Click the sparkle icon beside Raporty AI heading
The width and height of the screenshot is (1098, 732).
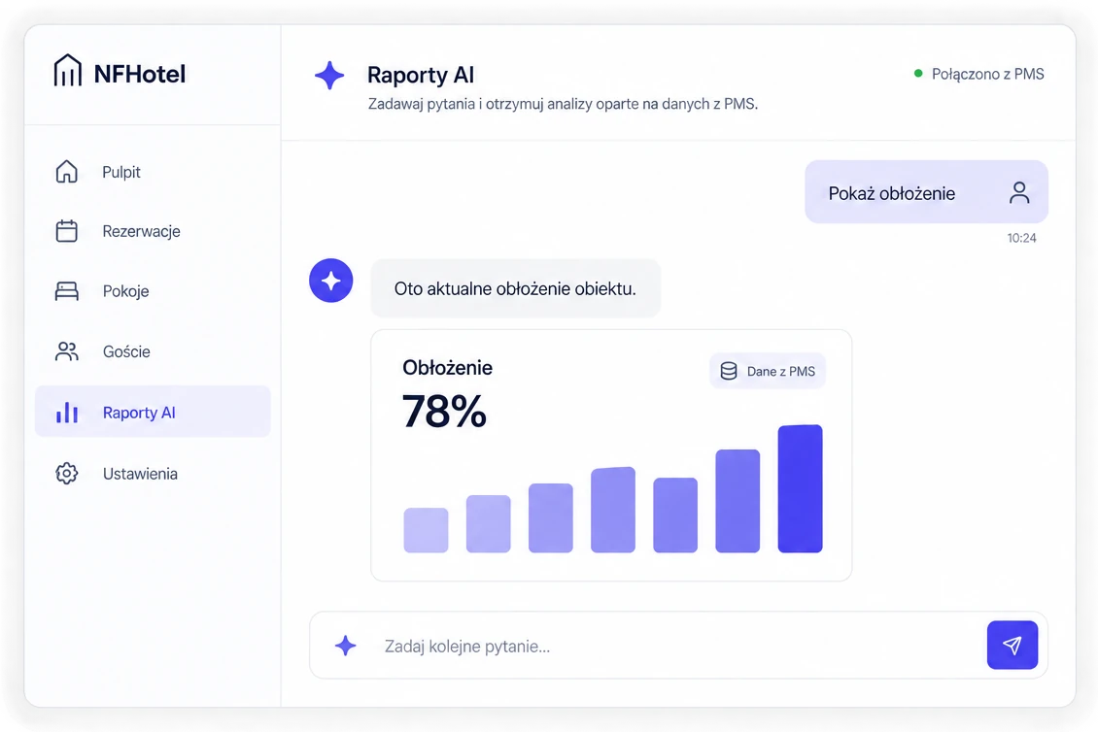point(329,75)
